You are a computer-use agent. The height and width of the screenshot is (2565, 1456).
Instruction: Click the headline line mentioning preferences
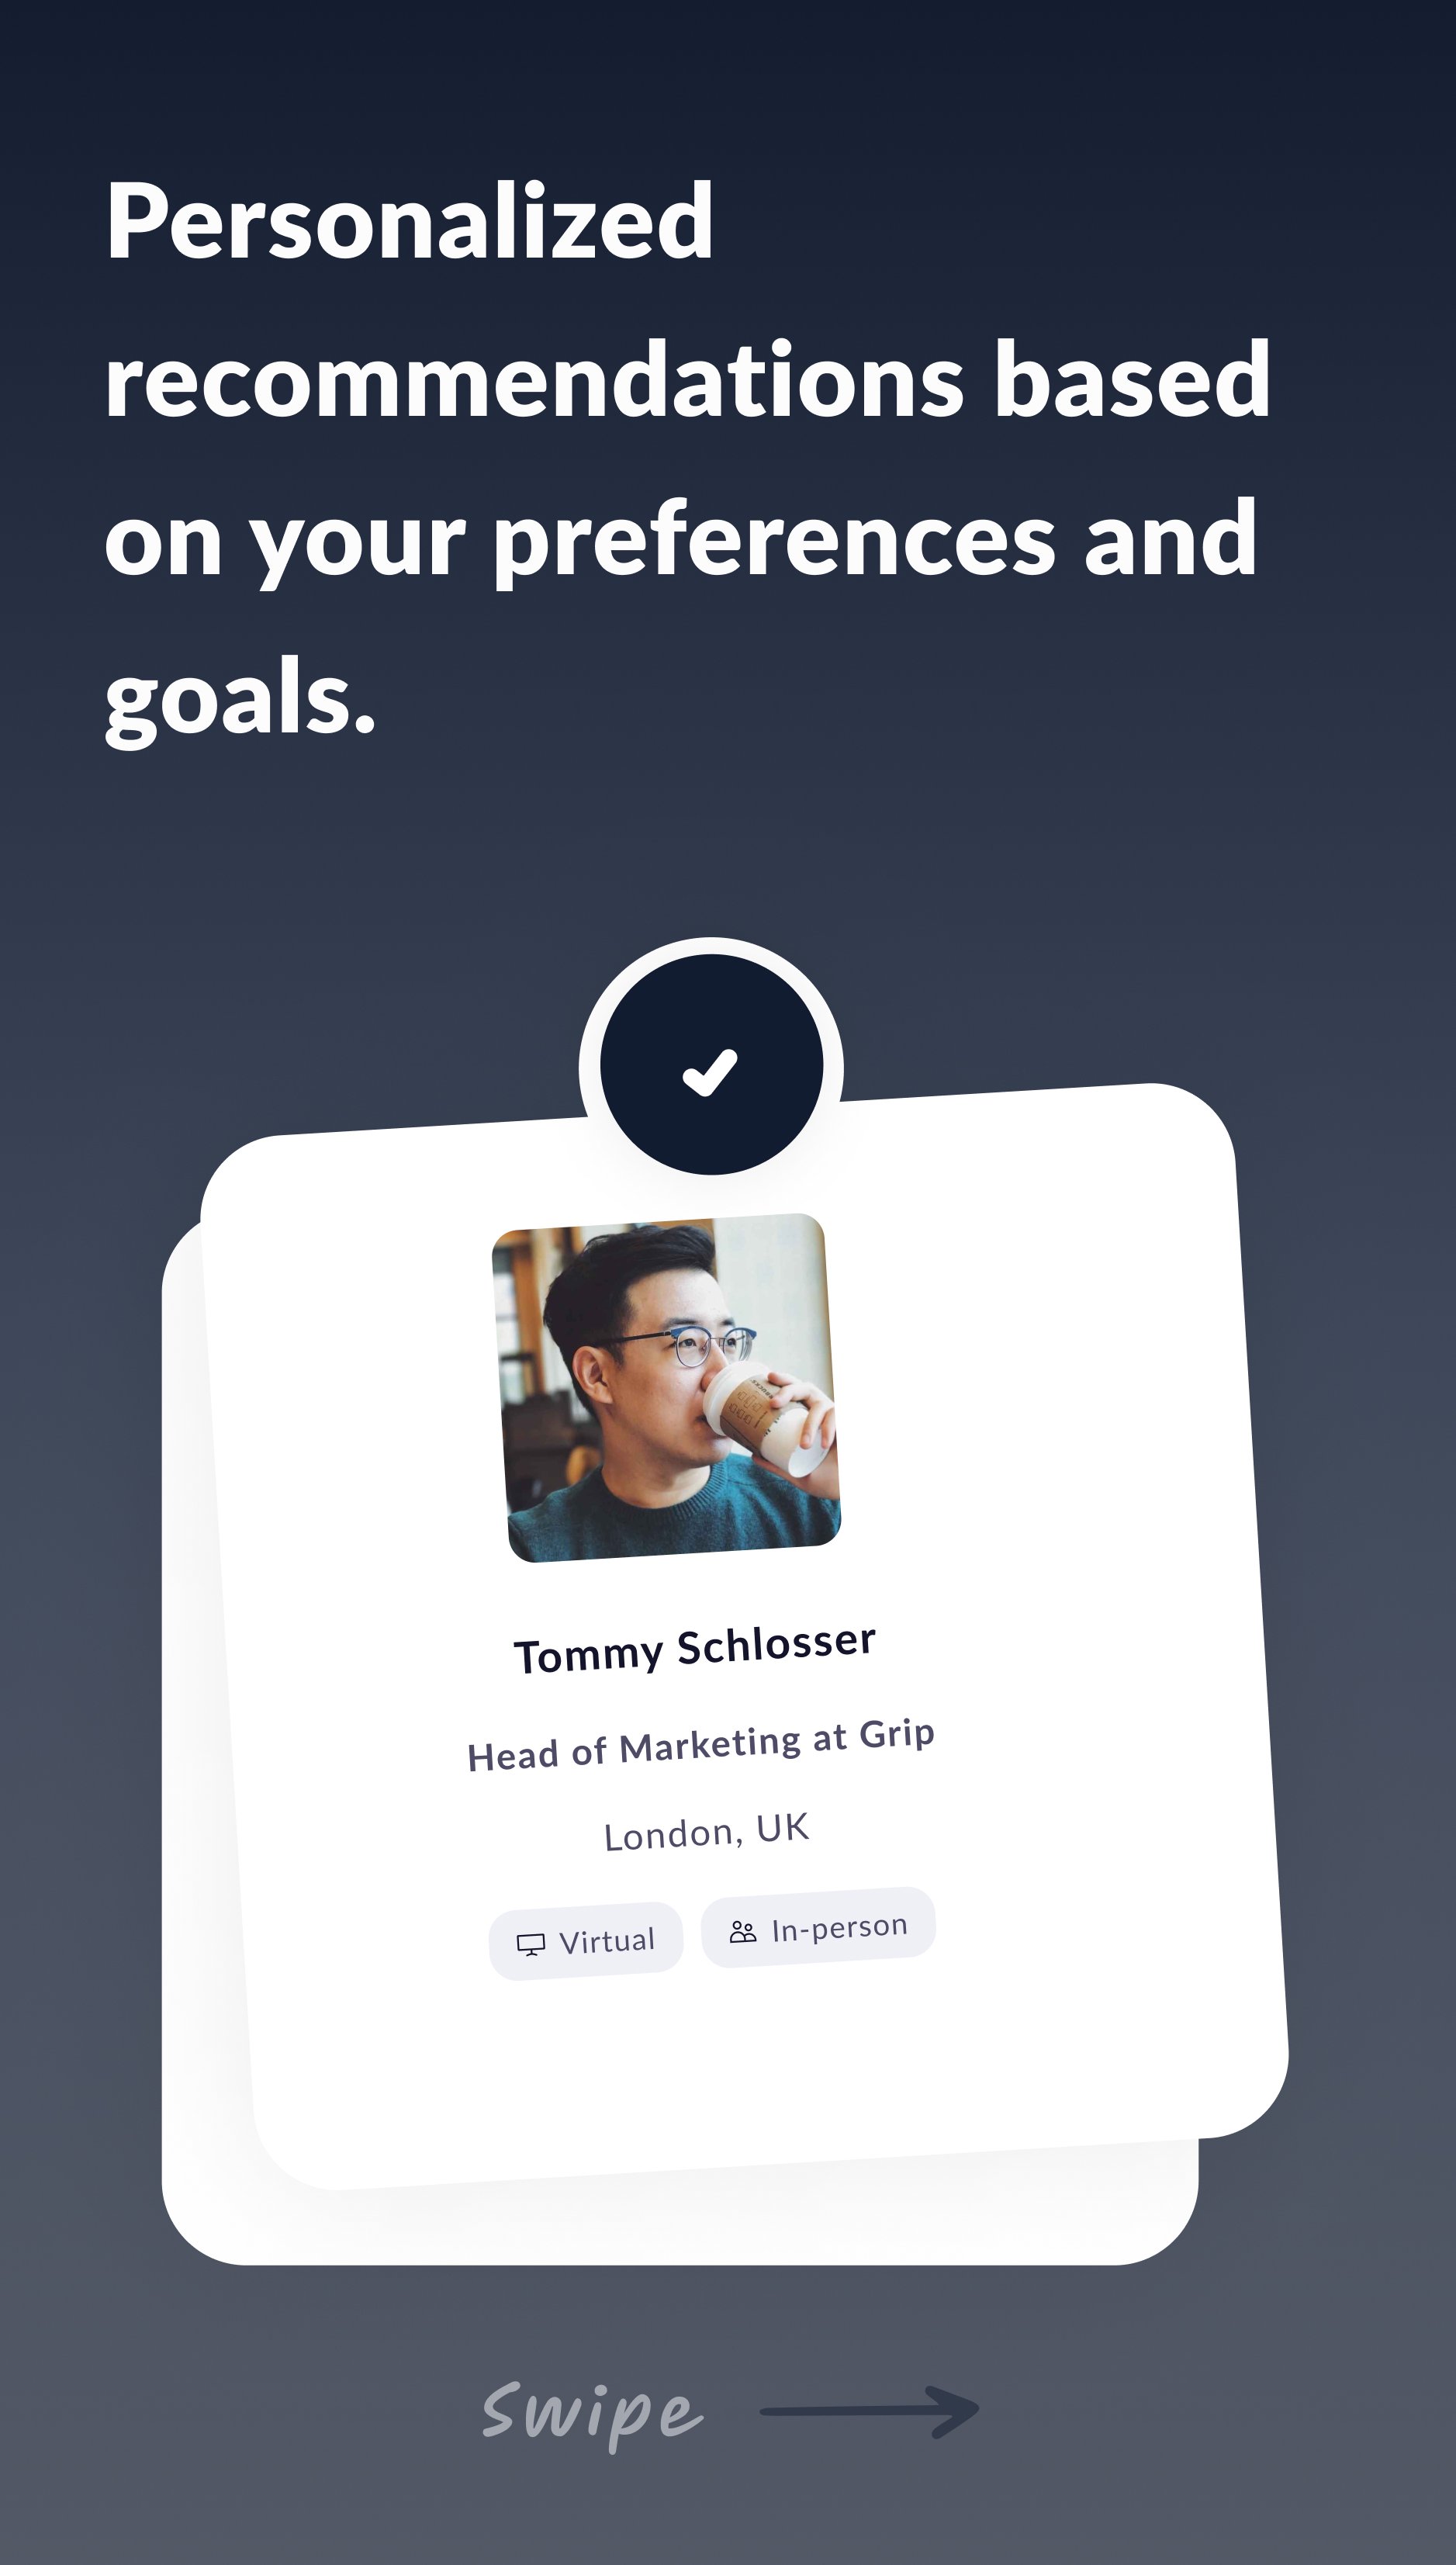tap(680, 540)
